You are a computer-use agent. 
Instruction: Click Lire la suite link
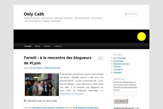tap(79, 94)
